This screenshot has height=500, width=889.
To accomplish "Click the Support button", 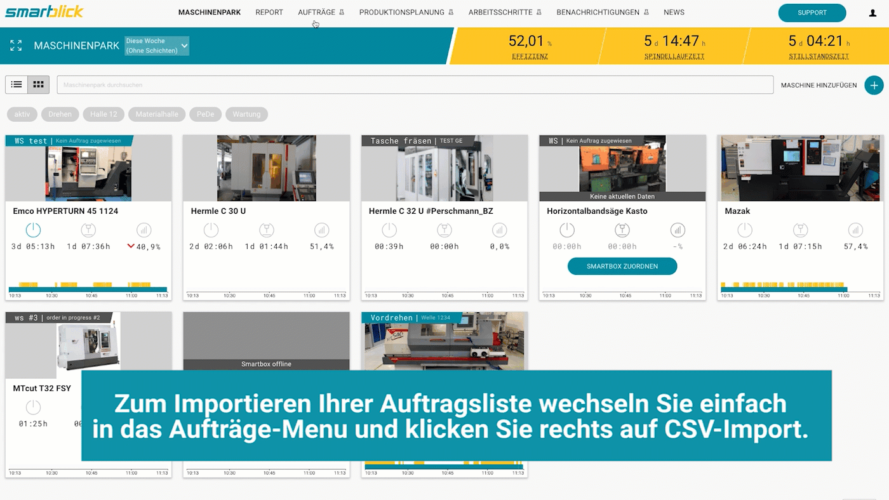I will (812, 13).
